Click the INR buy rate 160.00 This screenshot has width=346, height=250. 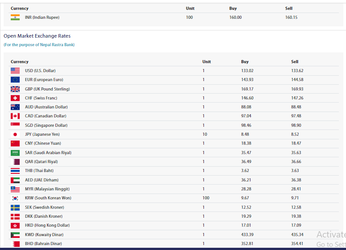[235, 17]
